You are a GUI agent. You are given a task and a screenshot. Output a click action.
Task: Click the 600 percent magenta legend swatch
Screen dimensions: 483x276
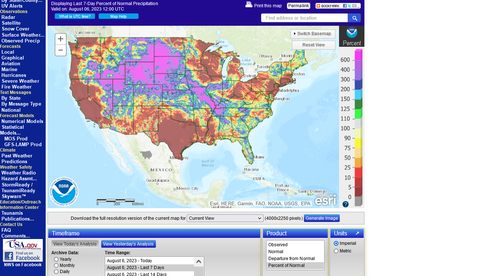pyautogui.click(x=358, y=55)
